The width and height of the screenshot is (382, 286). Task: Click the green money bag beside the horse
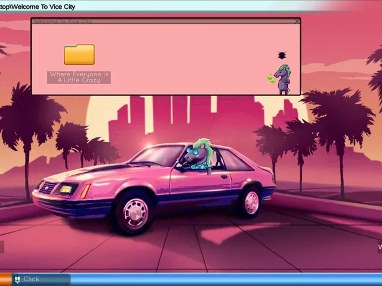tap(271, 79)
